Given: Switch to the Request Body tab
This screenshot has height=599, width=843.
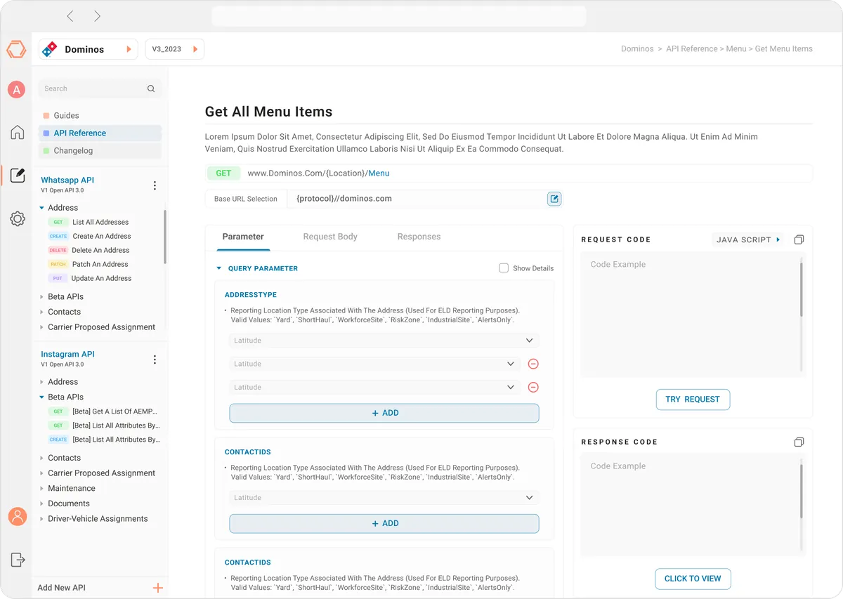Looking at the screenshot, I should 330,237.
